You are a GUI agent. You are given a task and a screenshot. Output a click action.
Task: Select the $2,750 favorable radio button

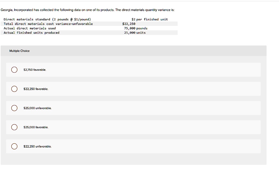[x=14, y=70]
